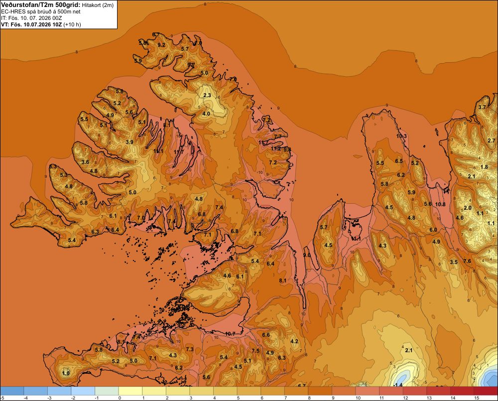Click the temperature value '3.7'
Image resolution: width=498 pixels, height=401 pixels.
click(482, 108)
